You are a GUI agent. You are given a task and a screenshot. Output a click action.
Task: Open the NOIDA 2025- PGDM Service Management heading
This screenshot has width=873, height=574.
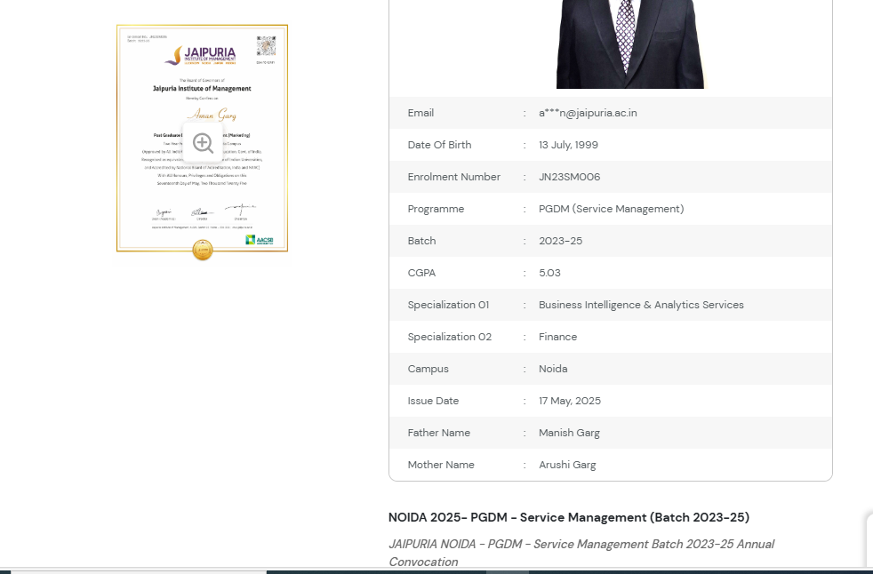point(568,517)
